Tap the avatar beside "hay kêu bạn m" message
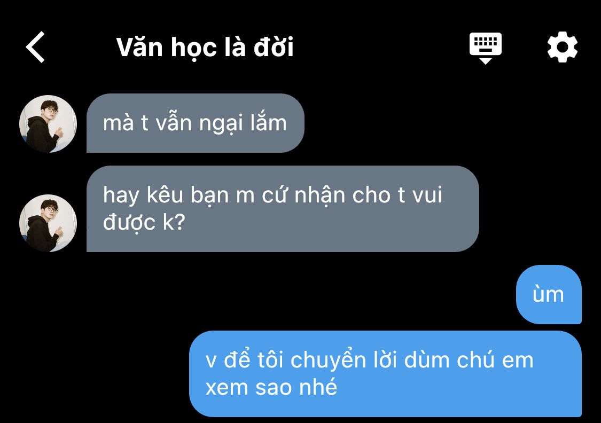The width and height of the screenshot is (601, 423). coord(48,223)
